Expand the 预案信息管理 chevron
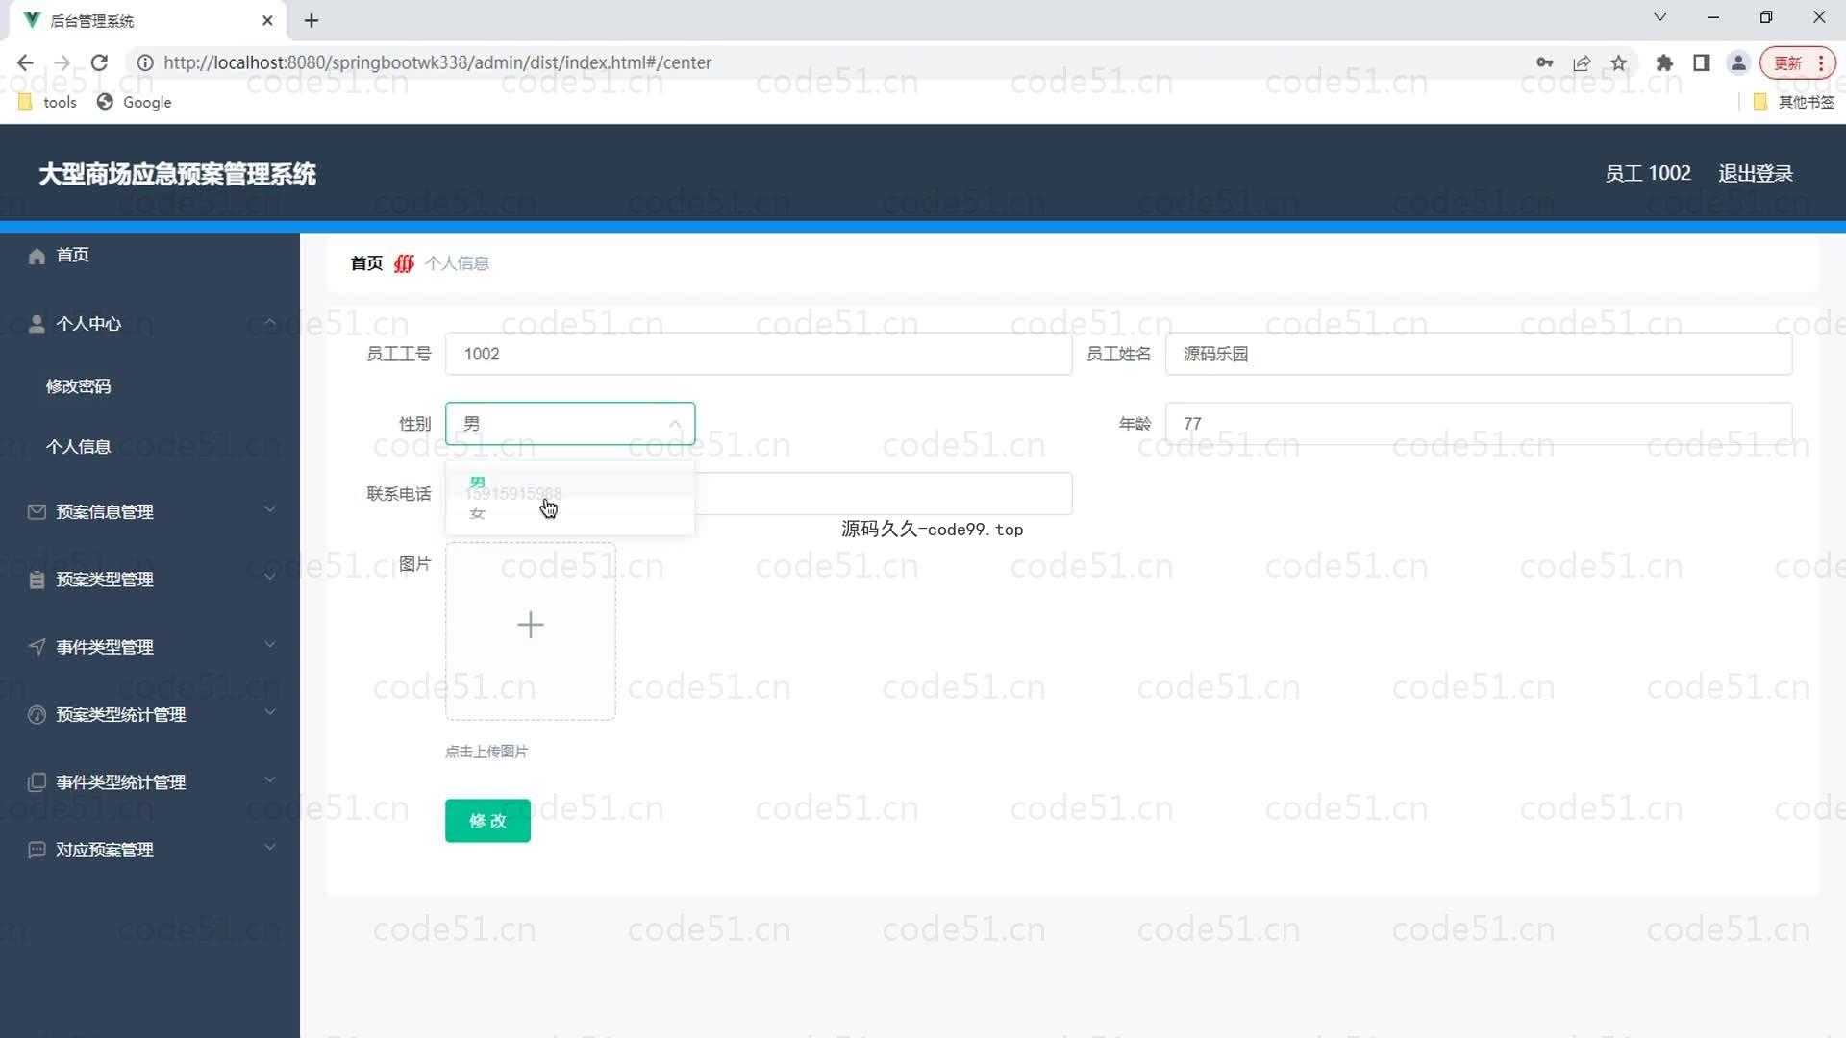The width and height of the screenshot is (1846, 1038). 269,509
